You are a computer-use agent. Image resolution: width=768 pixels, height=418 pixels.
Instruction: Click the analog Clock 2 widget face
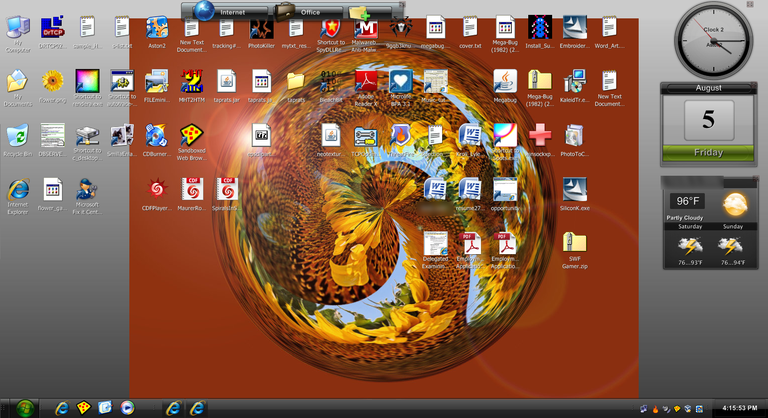click(714, 40)
